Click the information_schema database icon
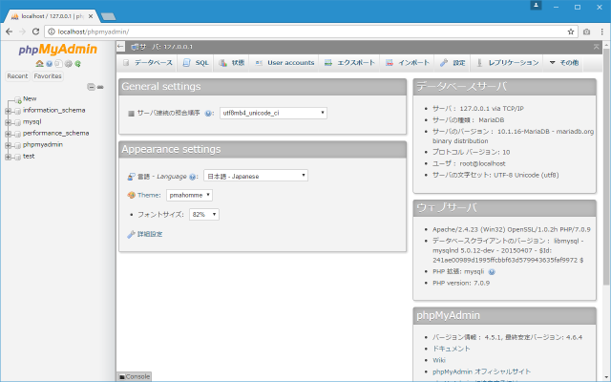The image size is (611, 382). click(x=17, y=111)
